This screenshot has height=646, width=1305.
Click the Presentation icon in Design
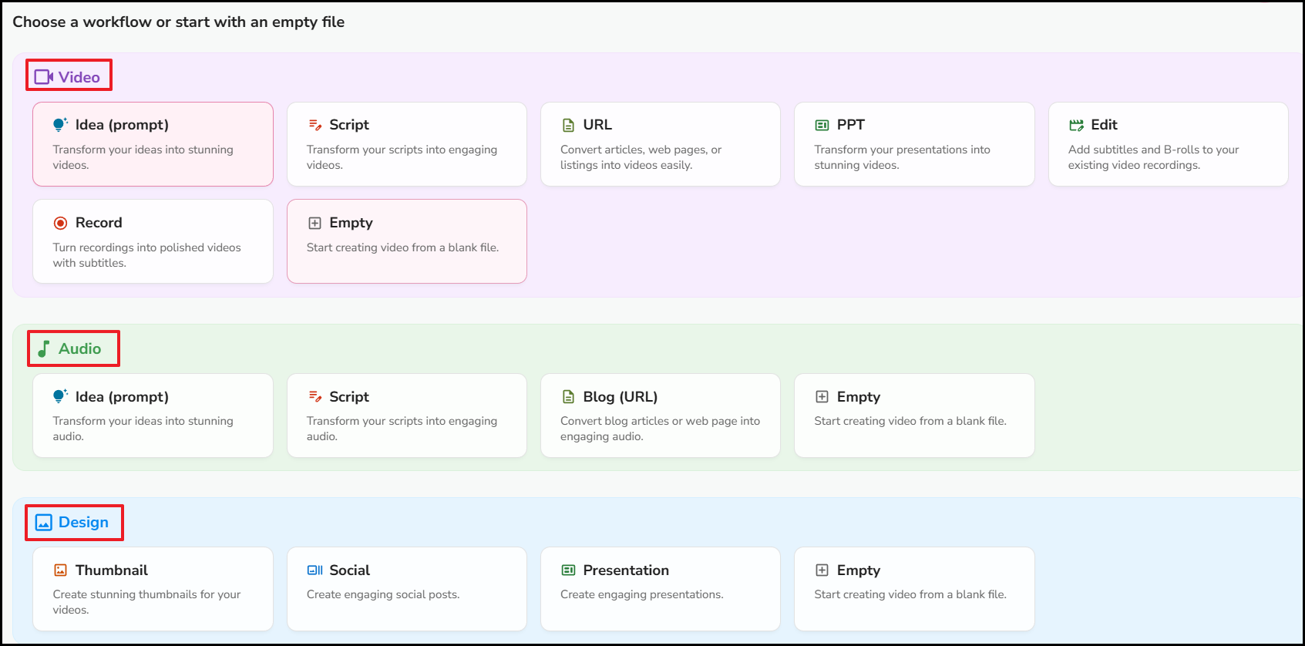pos(568,570)
